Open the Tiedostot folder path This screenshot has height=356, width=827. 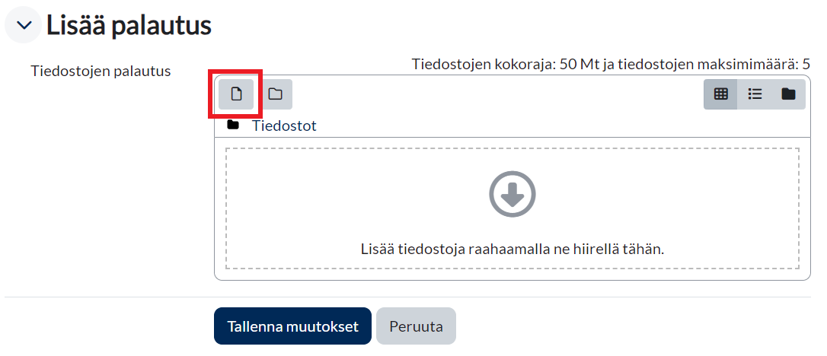tap(284, 126)
